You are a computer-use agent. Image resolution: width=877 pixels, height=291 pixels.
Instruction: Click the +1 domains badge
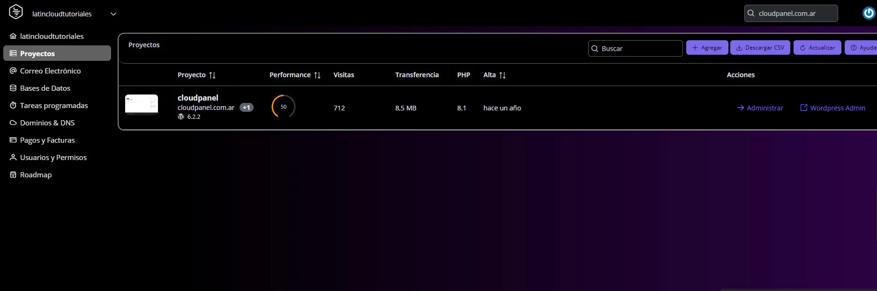246,108
